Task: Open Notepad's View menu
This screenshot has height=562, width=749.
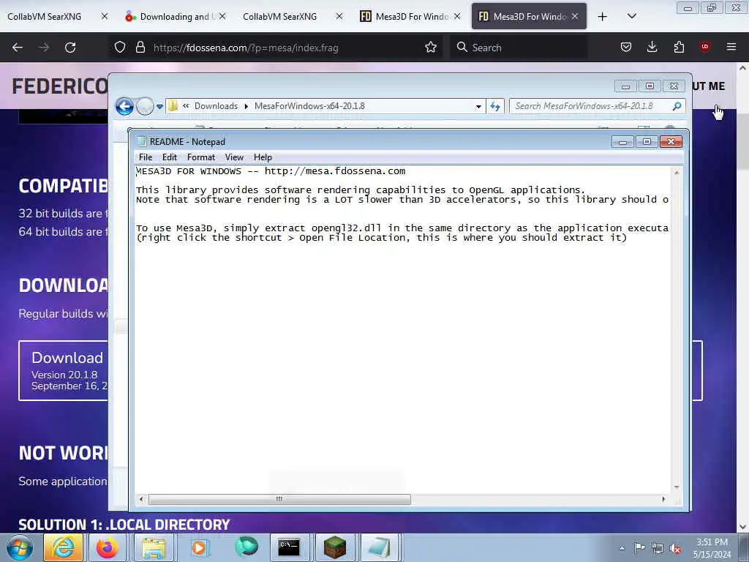Action: [234, 157]
